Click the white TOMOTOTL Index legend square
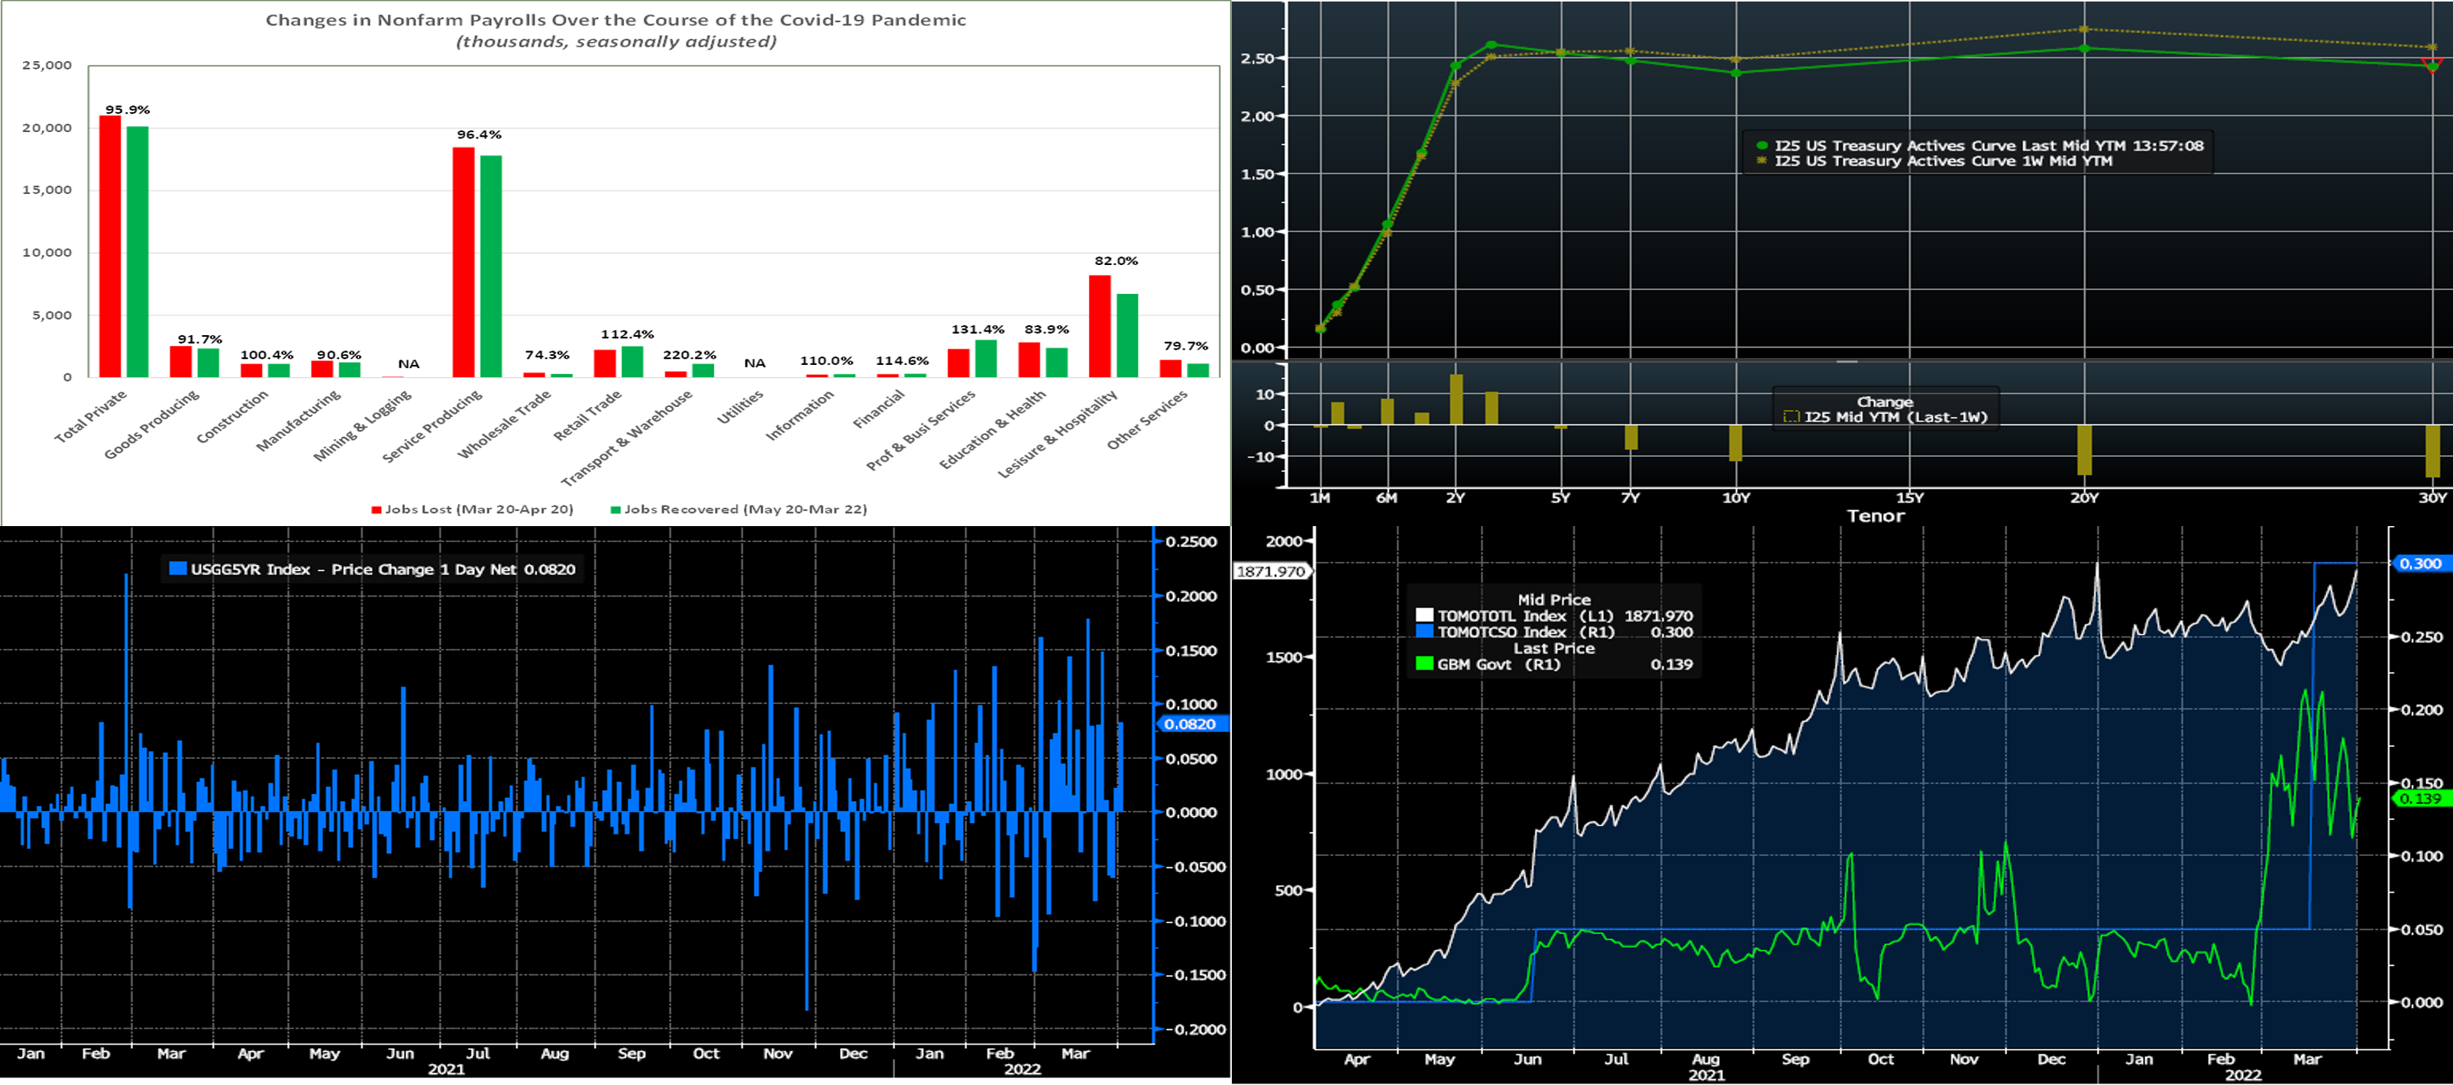The width and height of the screenshot is (2453, 1085). coord(1424,615)
